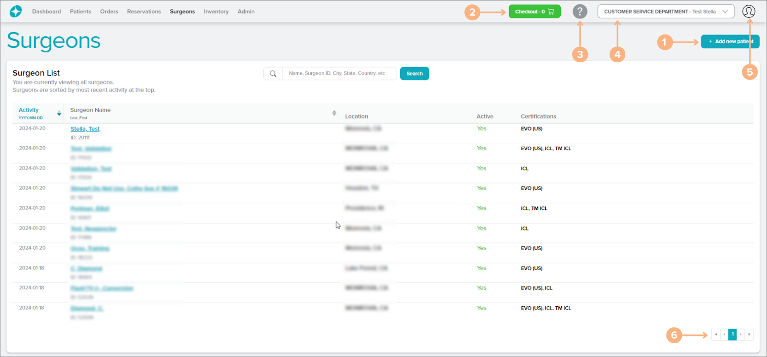Sort by the Surgeon Name column arrows
Screen dimensions: 767x357
(x=334, y=114)
